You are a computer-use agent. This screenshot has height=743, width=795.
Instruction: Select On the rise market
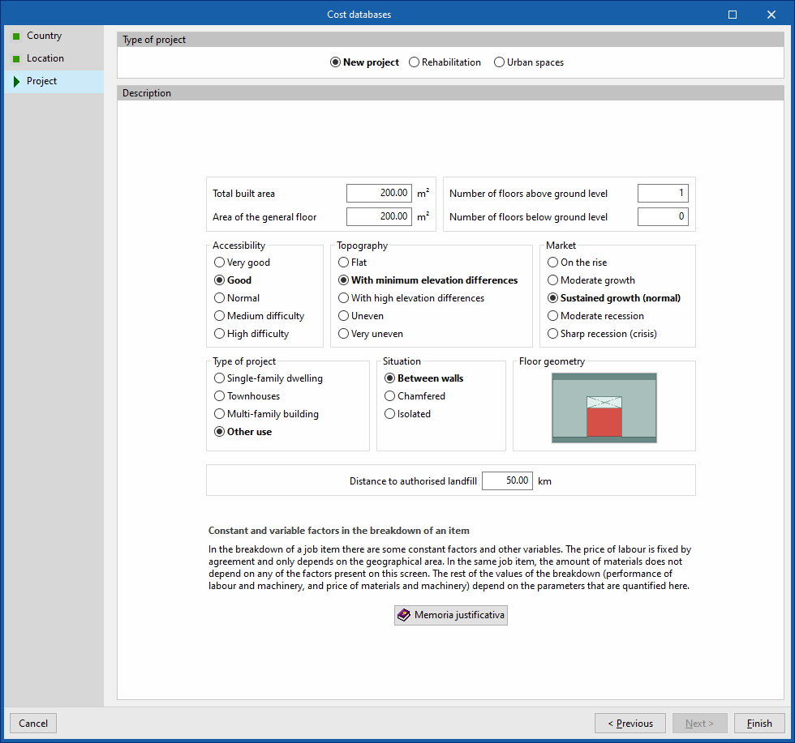point(577,263)
